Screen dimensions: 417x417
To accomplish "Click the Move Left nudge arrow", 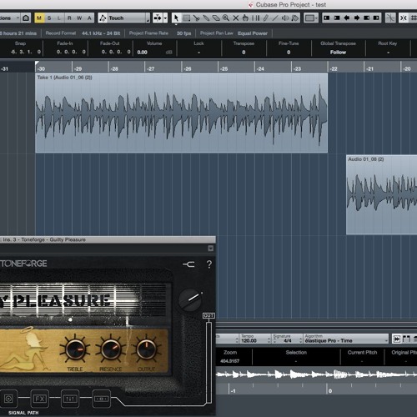I will pyautogui.click(x=347, y=18).
